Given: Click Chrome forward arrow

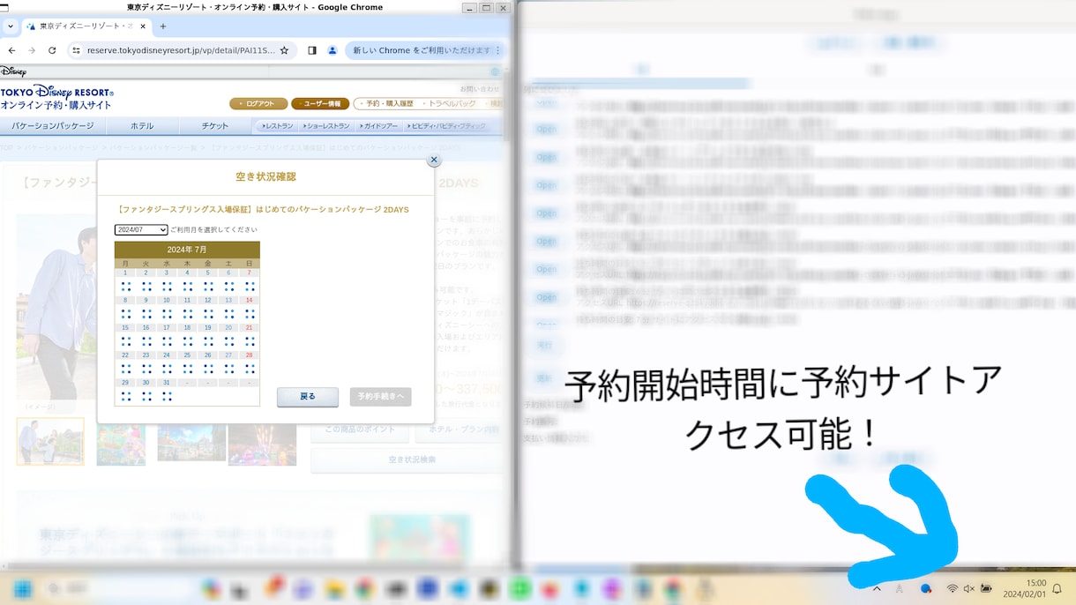Looking at the screenshot, I should pos(32,50).
